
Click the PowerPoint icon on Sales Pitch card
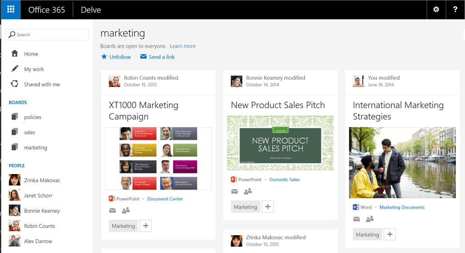coord(234,179)
